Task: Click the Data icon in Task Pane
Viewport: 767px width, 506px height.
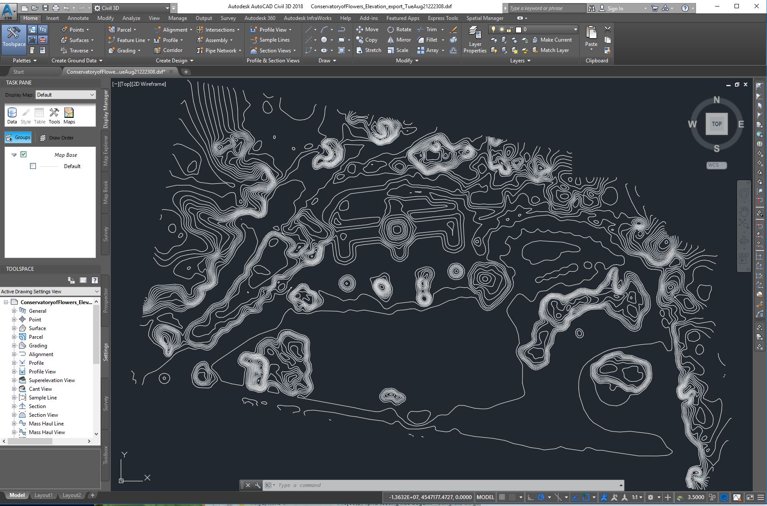Action: pyautogui.click(x=12, y=114)
